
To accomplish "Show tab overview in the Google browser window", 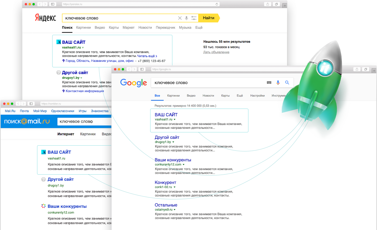I will pos(366,69).
